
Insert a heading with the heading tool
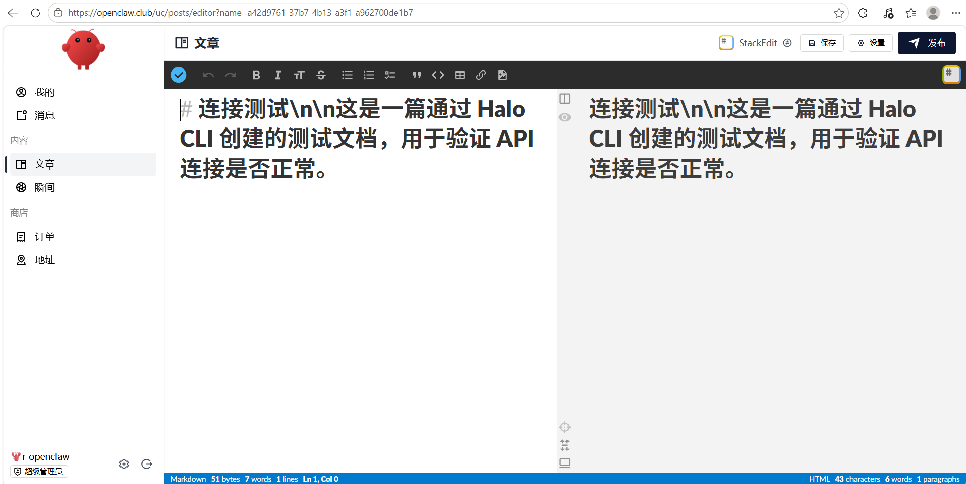pyautogui.click(x=299, y=75)
